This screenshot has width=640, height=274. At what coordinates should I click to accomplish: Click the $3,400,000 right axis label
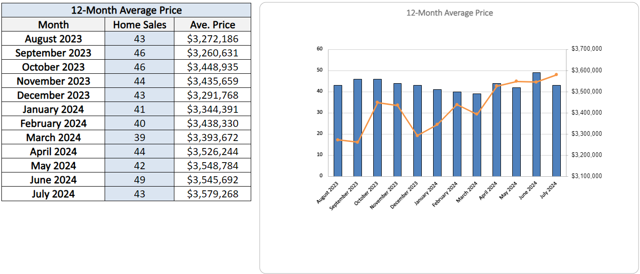point(587,112)
